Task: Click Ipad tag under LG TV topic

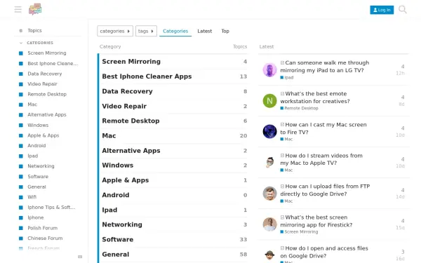Action: (287, 78)
